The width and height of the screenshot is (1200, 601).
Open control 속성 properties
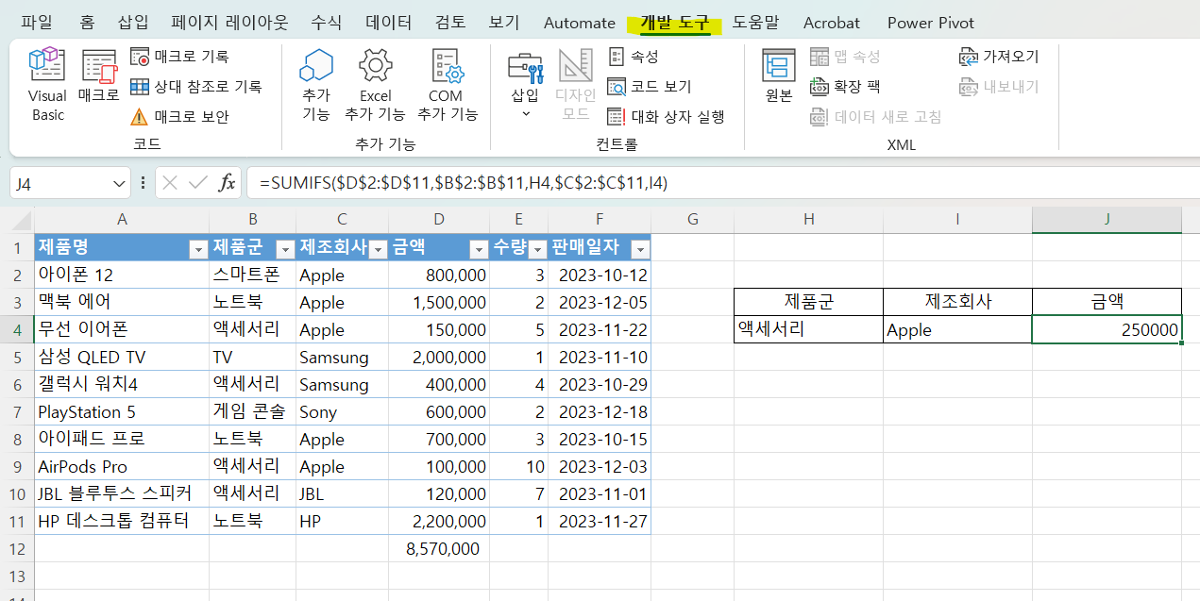[x=634, y=57]
